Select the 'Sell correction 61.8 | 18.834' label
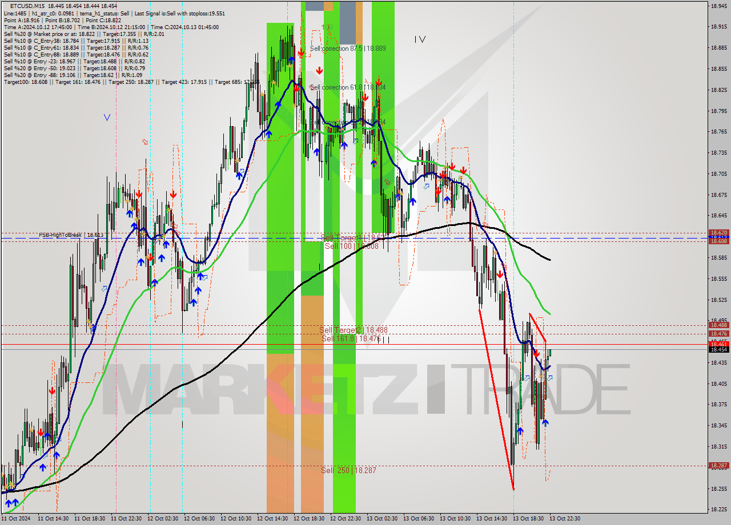 pyautogui.click(x=348, y=87)
